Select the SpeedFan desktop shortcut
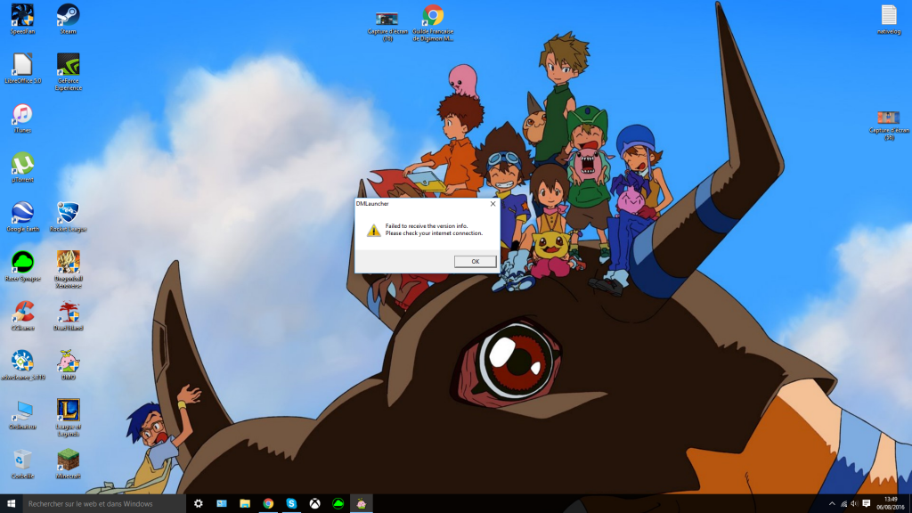Screen dimensions: 912x513 pos(22,19)
